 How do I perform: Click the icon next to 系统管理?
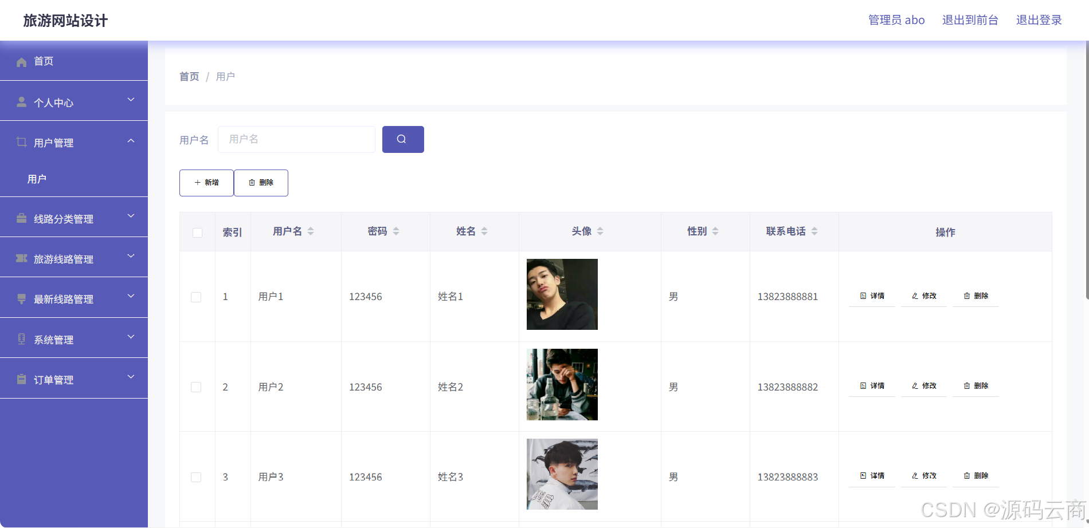pos(22,339)
